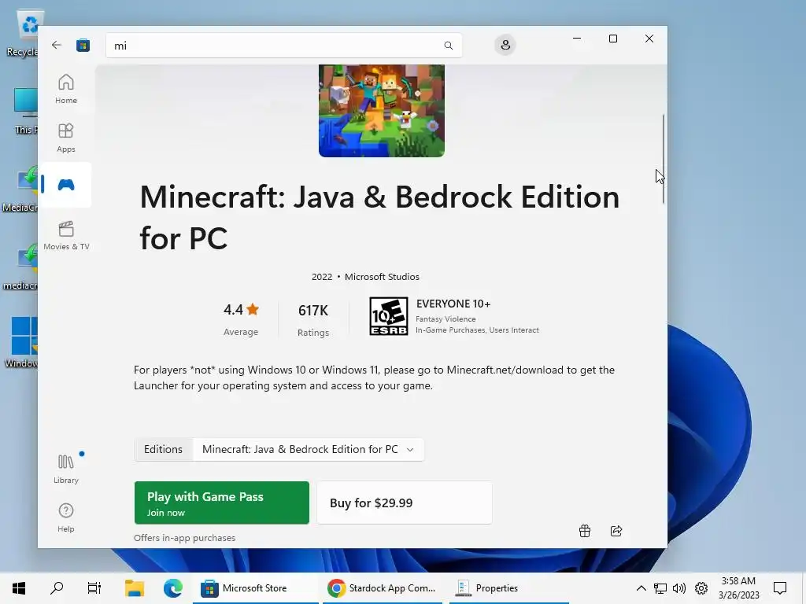Select the lowercase mediacr... desktop icon

pyautogui.click(x=20, y=267)
